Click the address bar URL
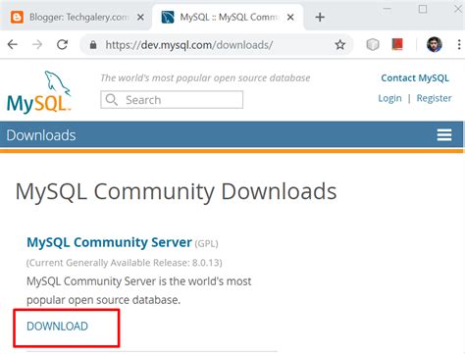 [x=189, y=45]
